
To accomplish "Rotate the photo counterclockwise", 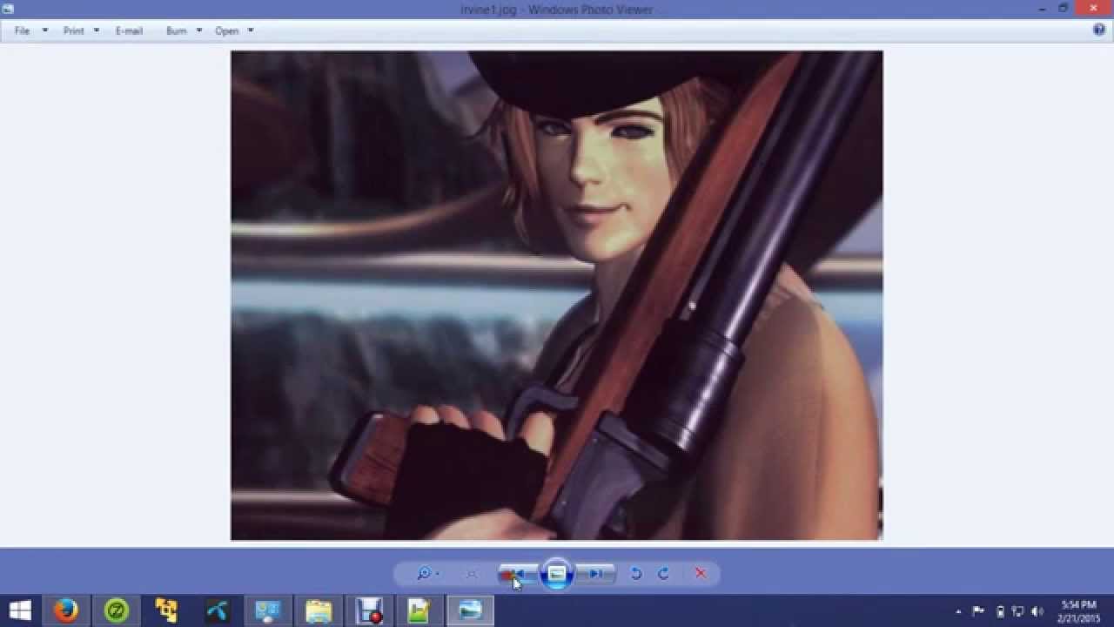I will pyautogui.click(x=636, y=573).
